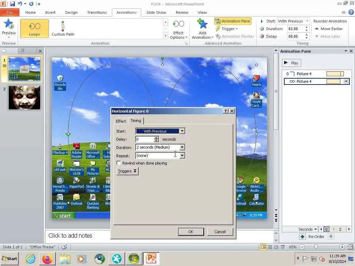Click Normal view icon in status bar
Image resolution: width=355 pixels, height=266 pixels.
(x=263, y=247)
